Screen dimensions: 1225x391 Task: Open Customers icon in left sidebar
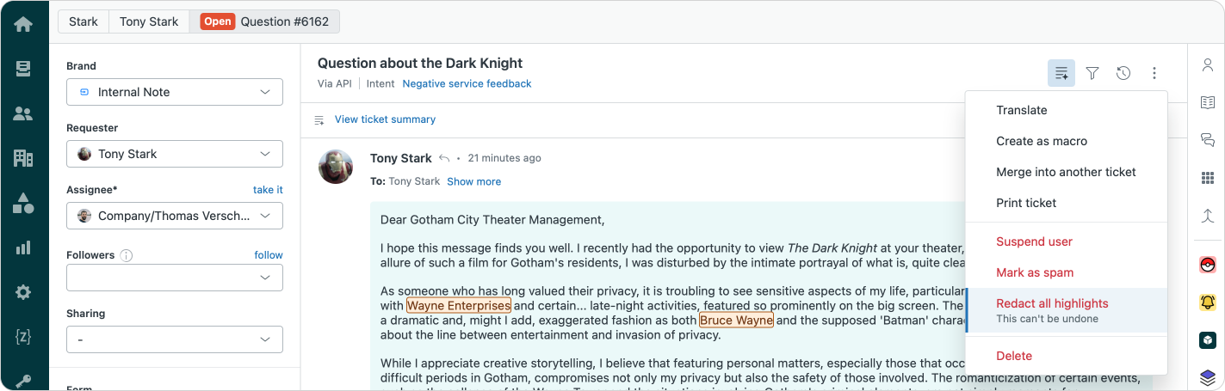tap(23, 113)
